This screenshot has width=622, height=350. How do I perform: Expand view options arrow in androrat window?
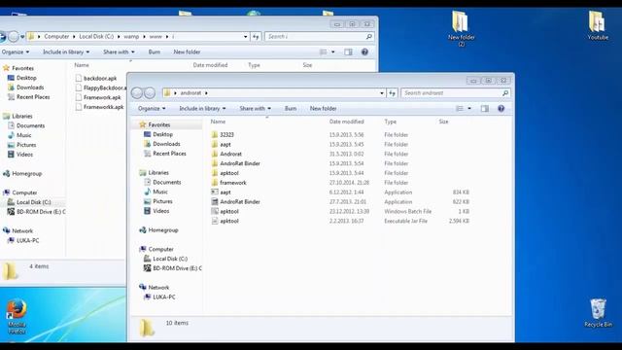point(469,108)
